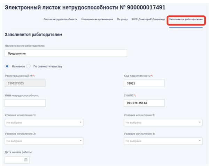Open the Медицинская организация tab

[97, 19]
